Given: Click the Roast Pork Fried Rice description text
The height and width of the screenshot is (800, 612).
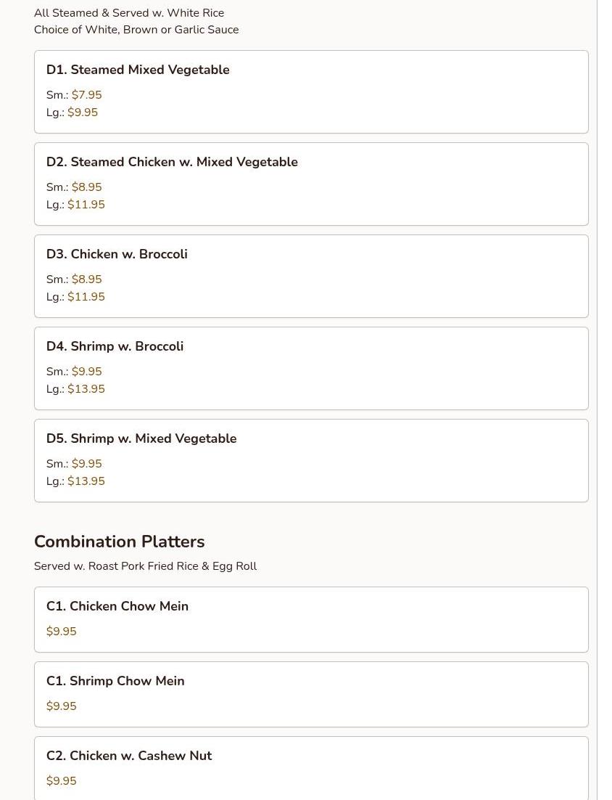Looking at the screenshot, I should (145, 566).
